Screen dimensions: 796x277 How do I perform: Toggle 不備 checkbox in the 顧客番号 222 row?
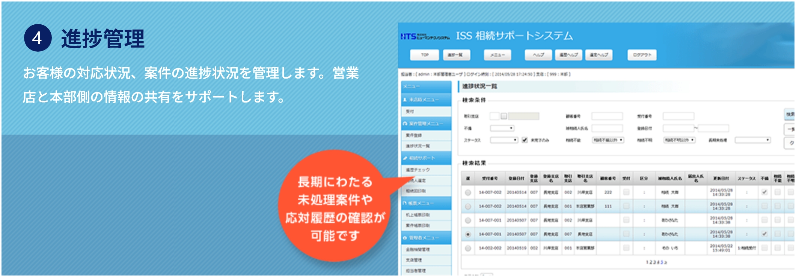(764, 192)
